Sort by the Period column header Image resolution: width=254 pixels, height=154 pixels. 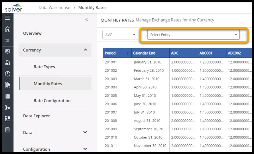110,53
